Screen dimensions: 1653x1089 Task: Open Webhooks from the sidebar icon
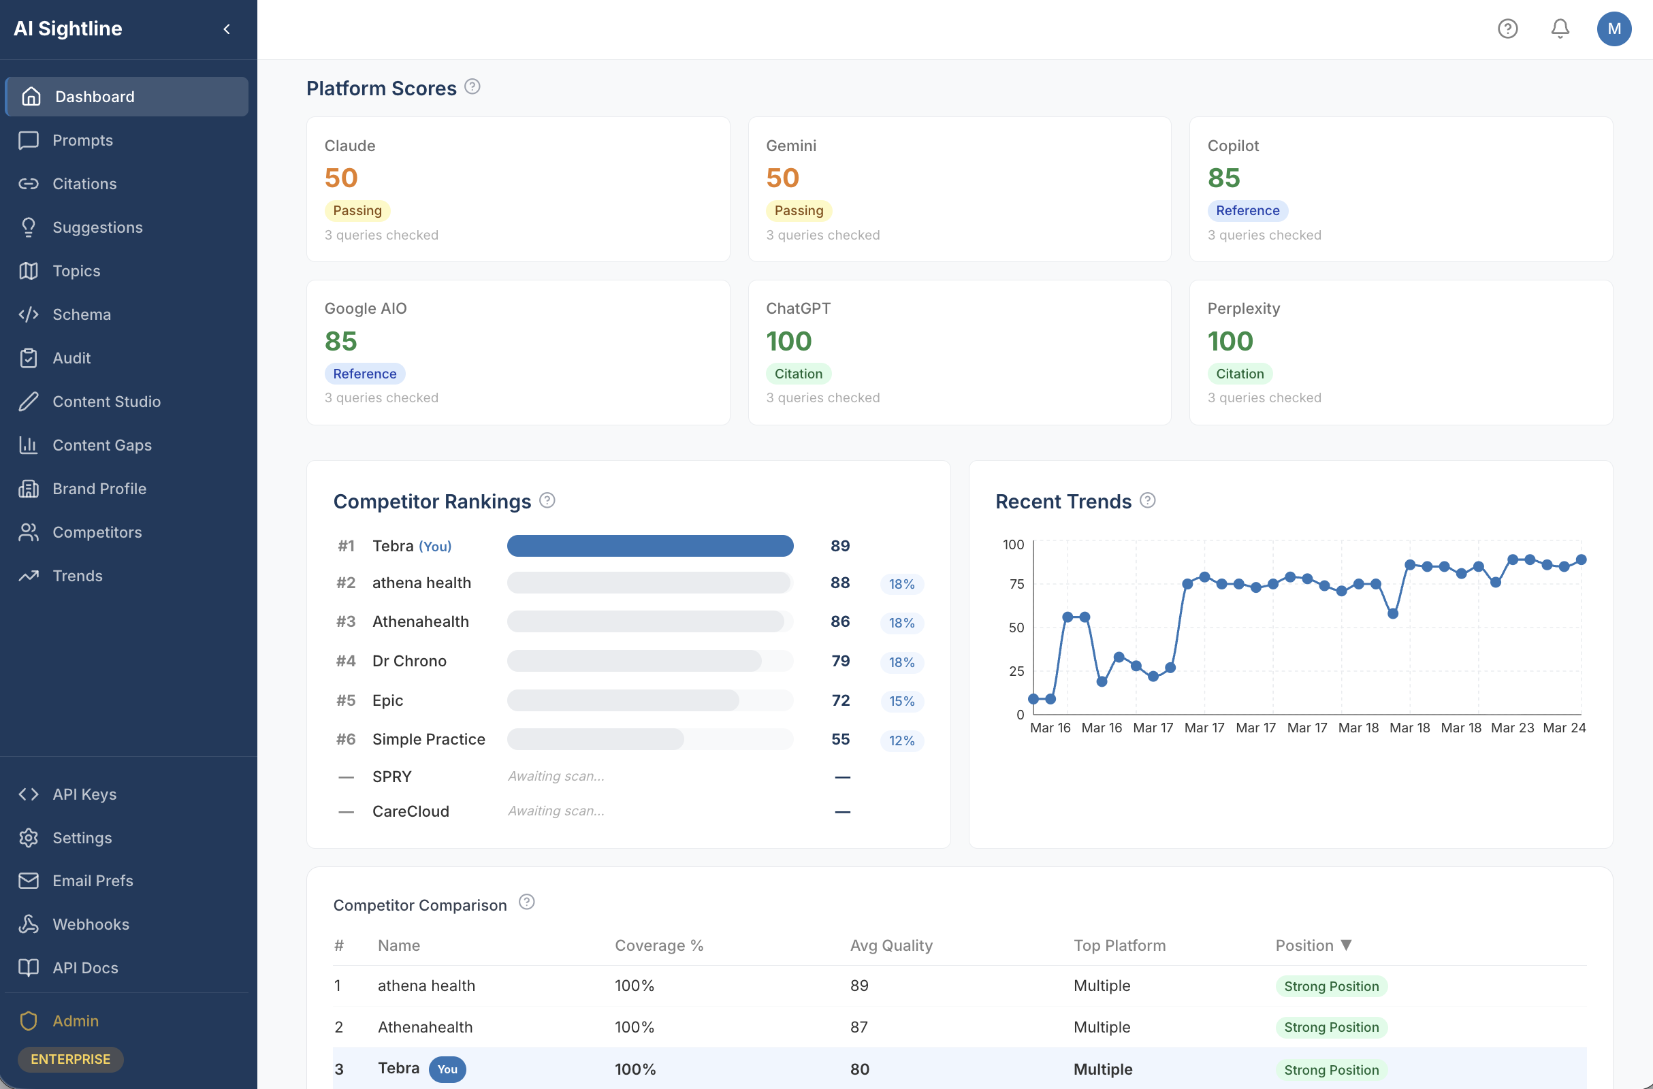click(x=29, y=924)
